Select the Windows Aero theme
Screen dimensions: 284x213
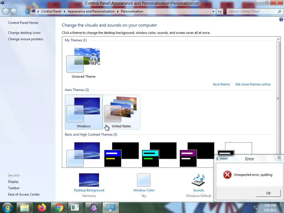coord(84,112)
